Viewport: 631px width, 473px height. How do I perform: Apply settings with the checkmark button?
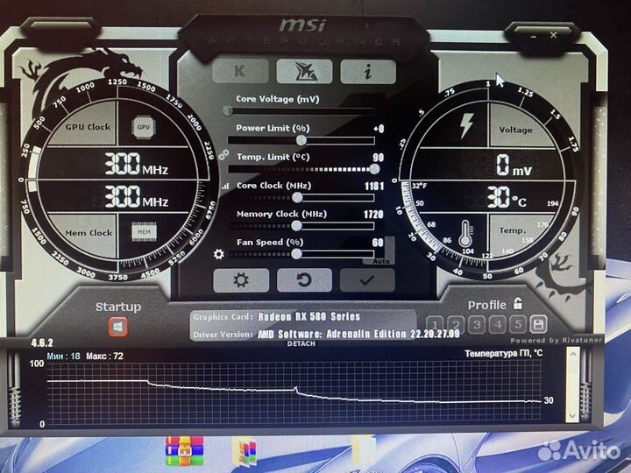pyautogui.click(x=367, y=280)
